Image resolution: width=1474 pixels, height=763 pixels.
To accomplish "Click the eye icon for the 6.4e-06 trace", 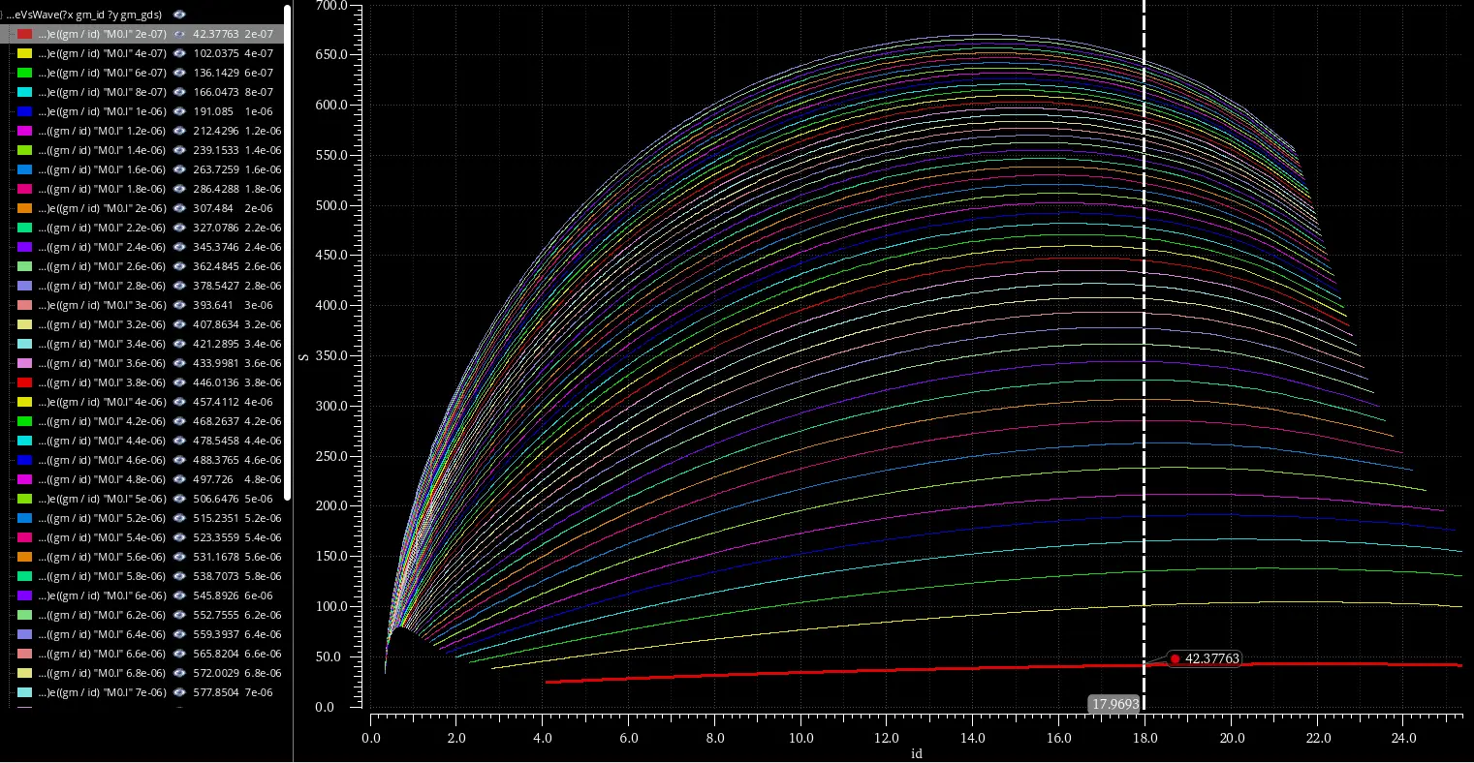I will coord(179,634).
